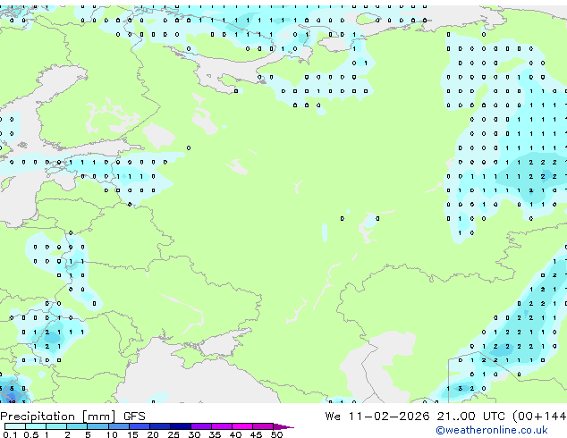Click the '0.1' legend scale label
567x438 pixels.
pyautogui.click(x=10, y=434)
